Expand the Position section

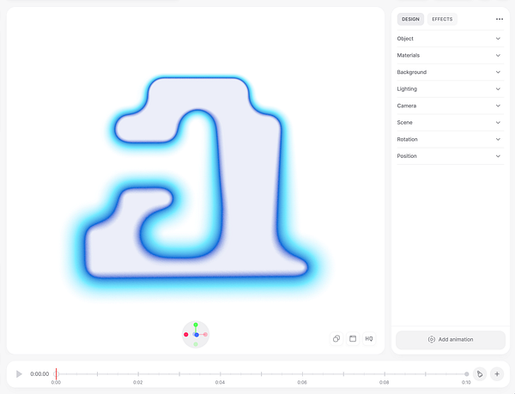coord(450,156)
